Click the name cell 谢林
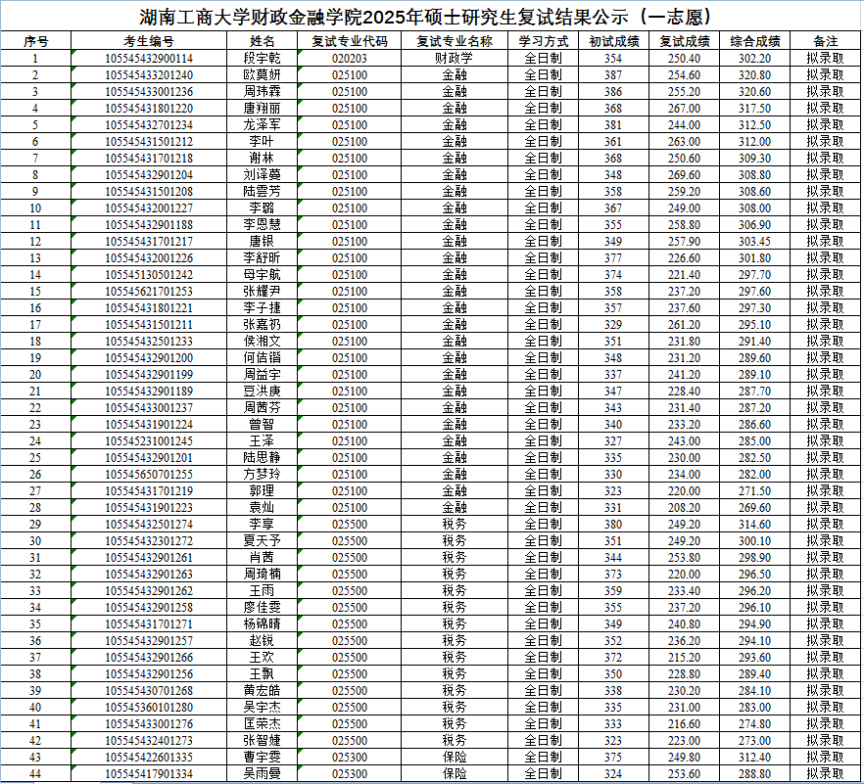Image resolution: width=864 pixels, height=784 pixels. [x=262, y=158]
